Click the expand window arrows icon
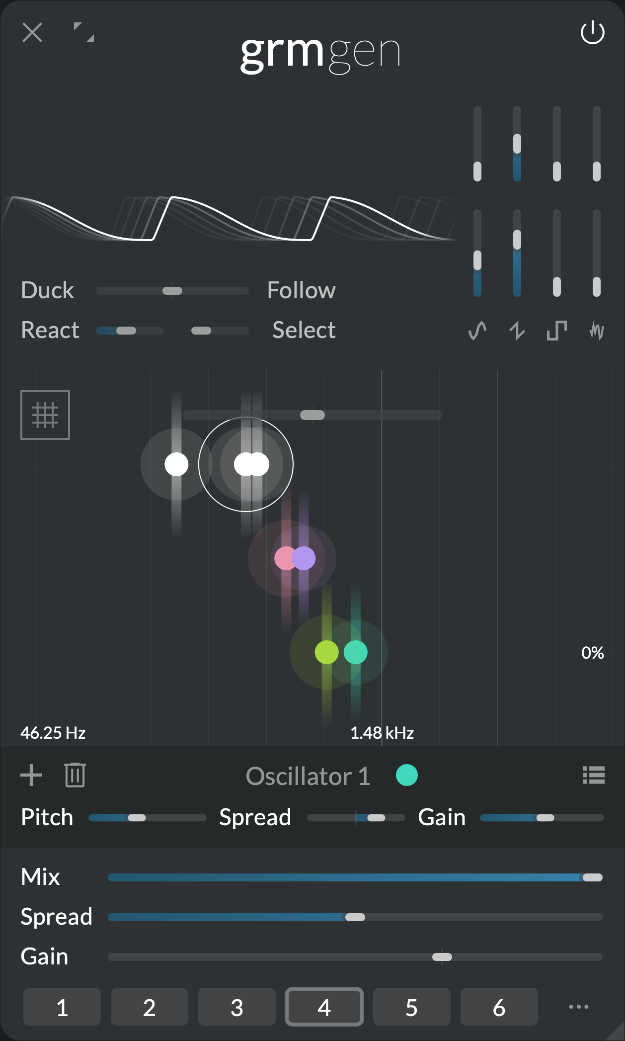This screenshot has width=625, height=1041. coord(83,32)
